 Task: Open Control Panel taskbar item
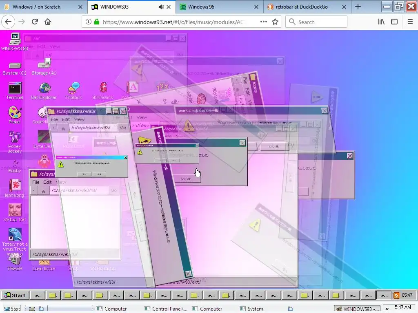(166, 309)
